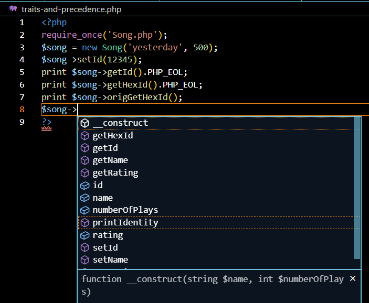This screenshot has width=369, height=303.
Task: Click the underlined PHP closing tag
Action: [x=46, y=122]
